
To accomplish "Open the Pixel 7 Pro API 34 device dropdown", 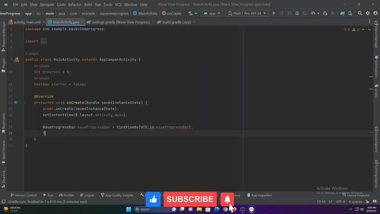I will coord(247,13).
